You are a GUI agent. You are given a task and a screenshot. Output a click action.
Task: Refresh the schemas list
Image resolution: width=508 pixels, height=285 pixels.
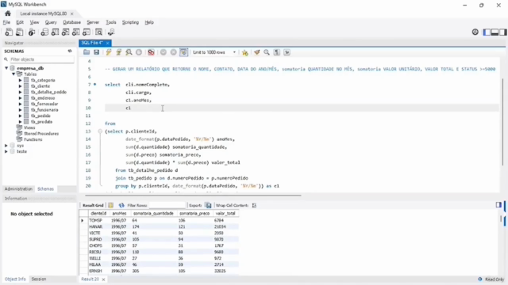[x=70, y=51]
